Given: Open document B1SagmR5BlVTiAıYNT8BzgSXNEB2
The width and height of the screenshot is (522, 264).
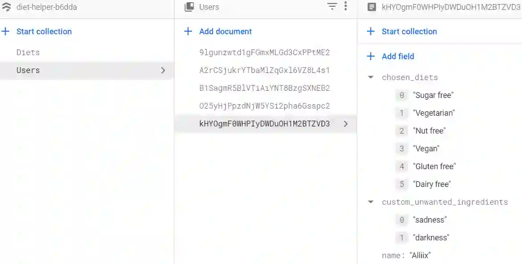Looking at the screenshot, I should pyautogui.click(x=265, y=88).
